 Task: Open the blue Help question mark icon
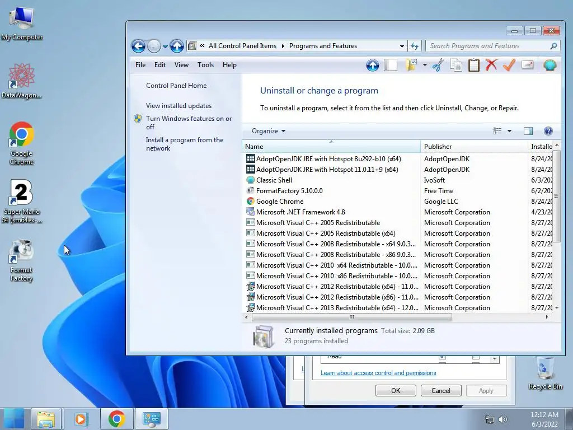click(x=548, y=131)
